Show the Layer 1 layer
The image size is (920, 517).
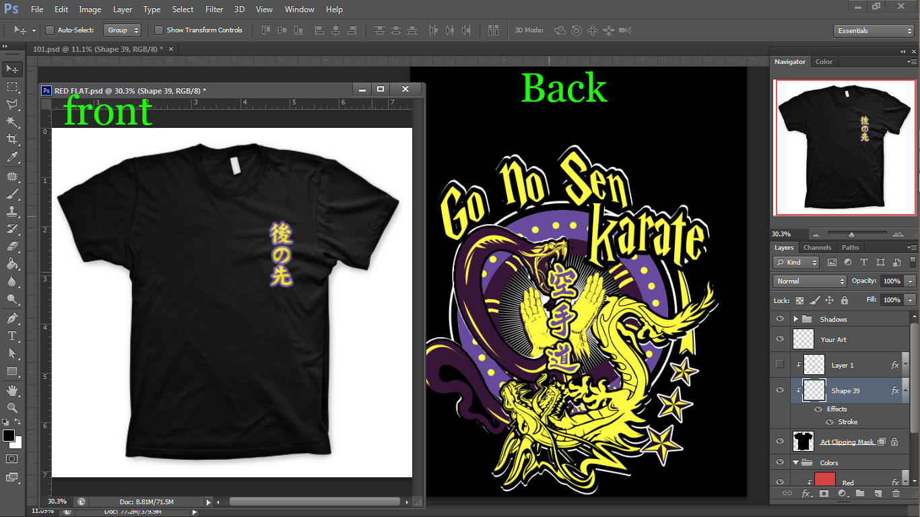pos(779,364)
